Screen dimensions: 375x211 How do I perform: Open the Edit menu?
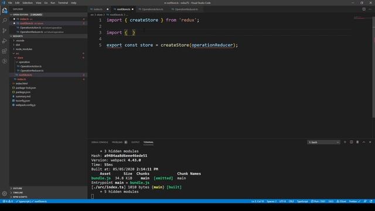pos(17,3)
